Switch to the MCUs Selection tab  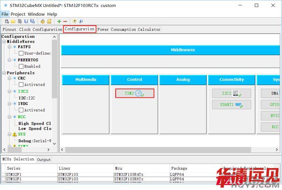18,159
